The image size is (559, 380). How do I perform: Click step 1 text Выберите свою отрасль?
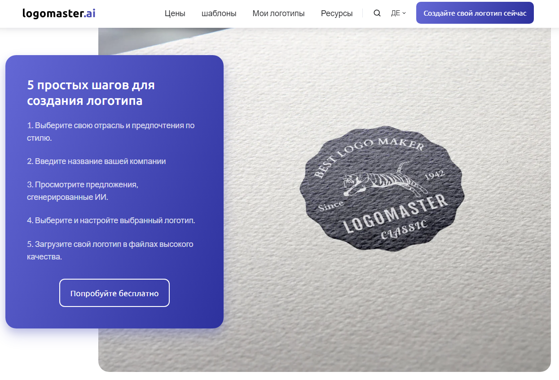(111, 131)
